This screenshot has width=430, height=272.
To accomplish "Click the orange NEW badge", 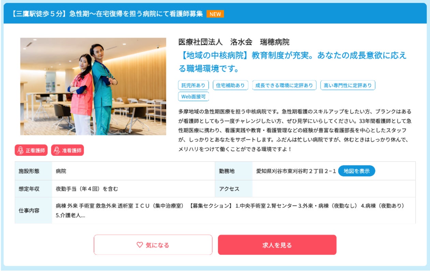I will [x=215, y=14].
